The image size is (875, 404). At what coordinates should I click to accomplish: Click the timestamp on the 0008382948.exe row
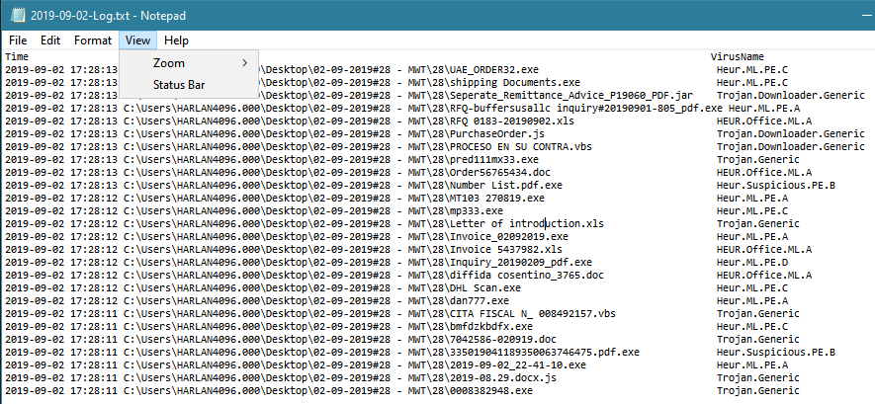(61, 390)
